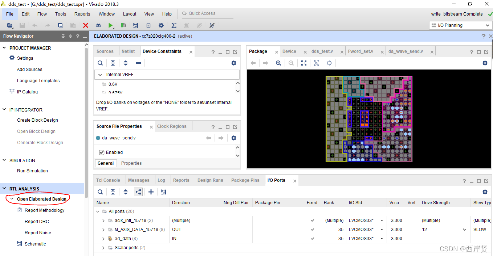Open Device Constraints panel settings gear
This screenshot has height=256, width=493.
234,63
